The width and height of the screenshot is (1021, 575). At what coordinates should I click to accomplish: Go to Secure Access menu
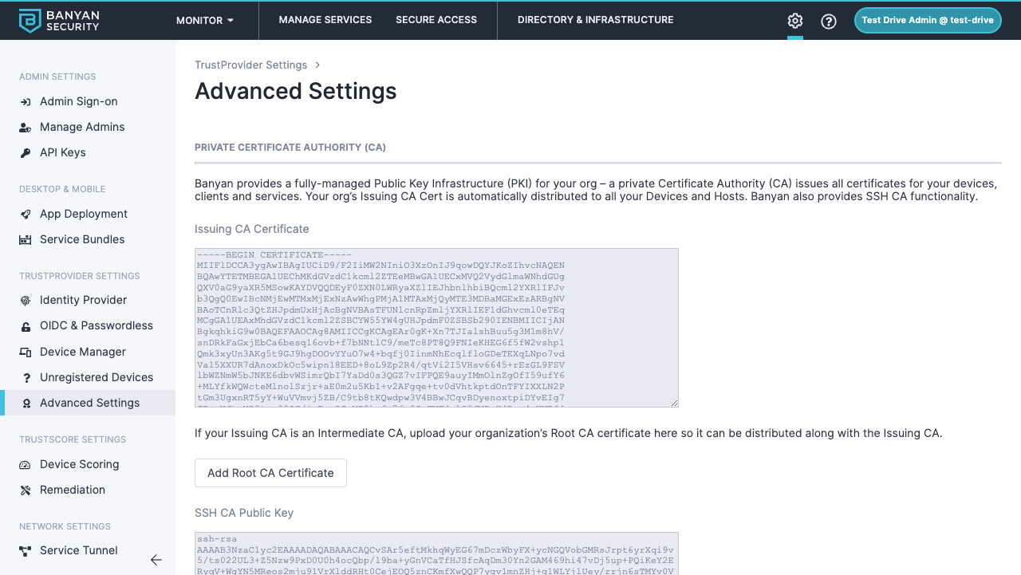pyautogui.click(x=436, y=20)
